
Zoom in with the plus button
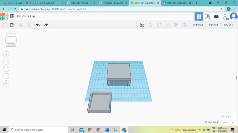(6, 69)
